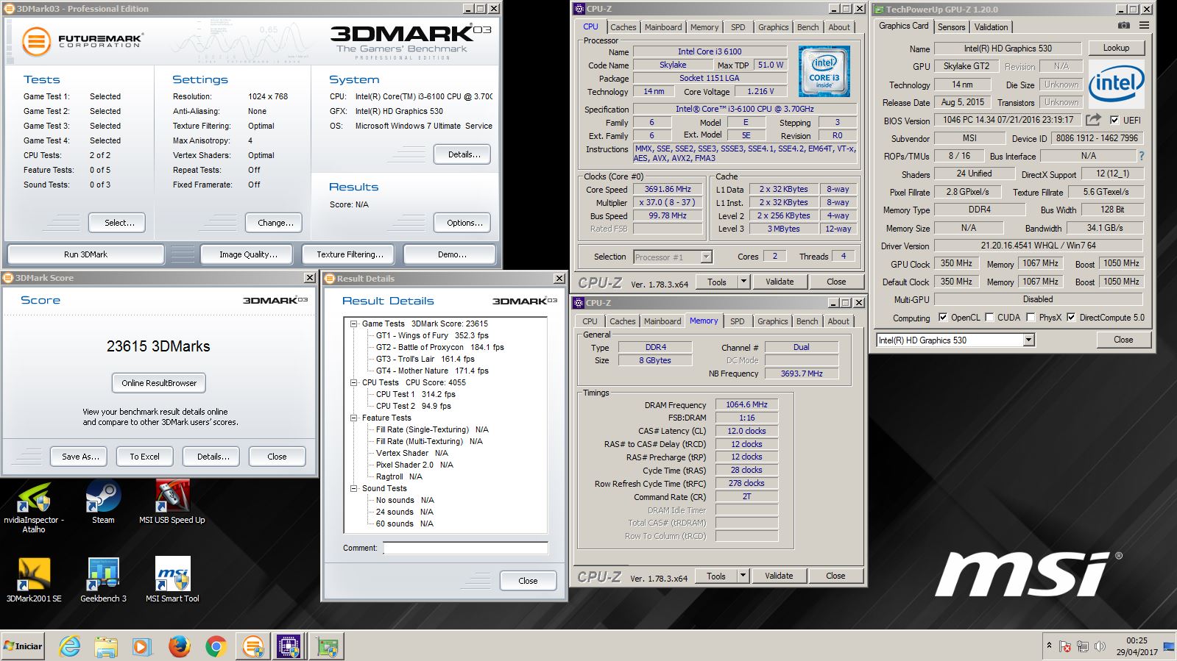1177x661 pixels.
Task: Launch Firefox from the taskbar
Action: [179, 646]
